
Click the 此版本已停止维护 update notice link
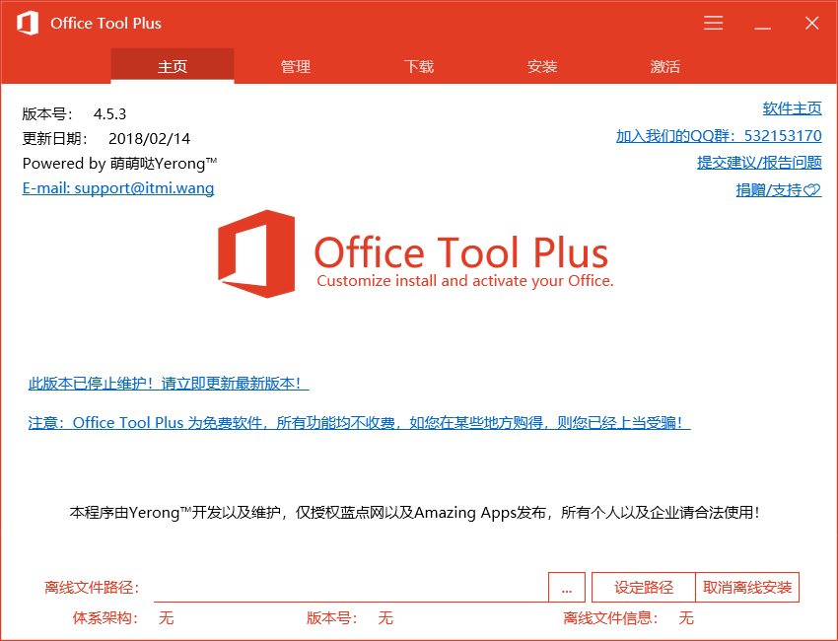169,384
